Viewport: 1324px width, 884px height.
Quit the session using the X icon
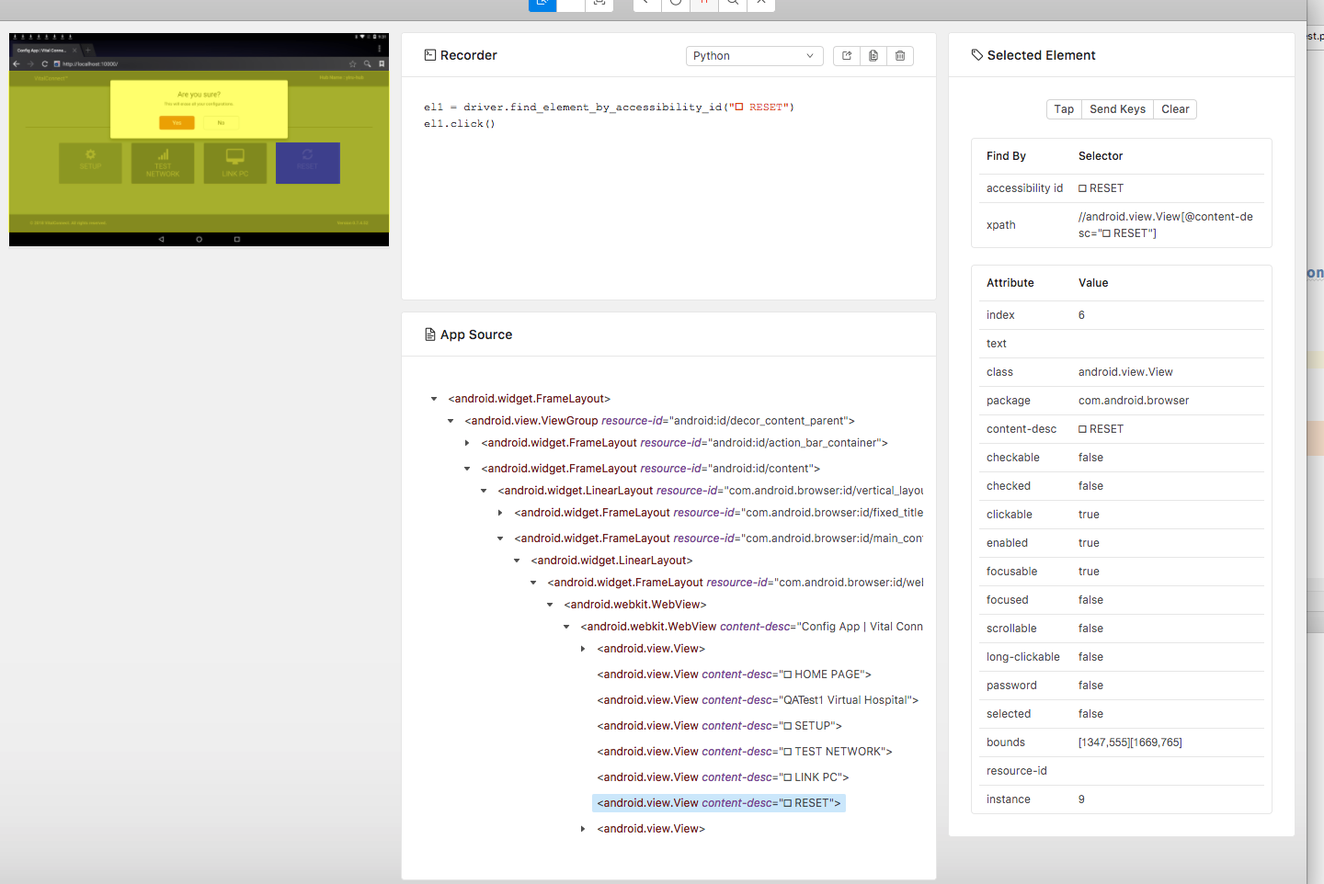(760, 5)
